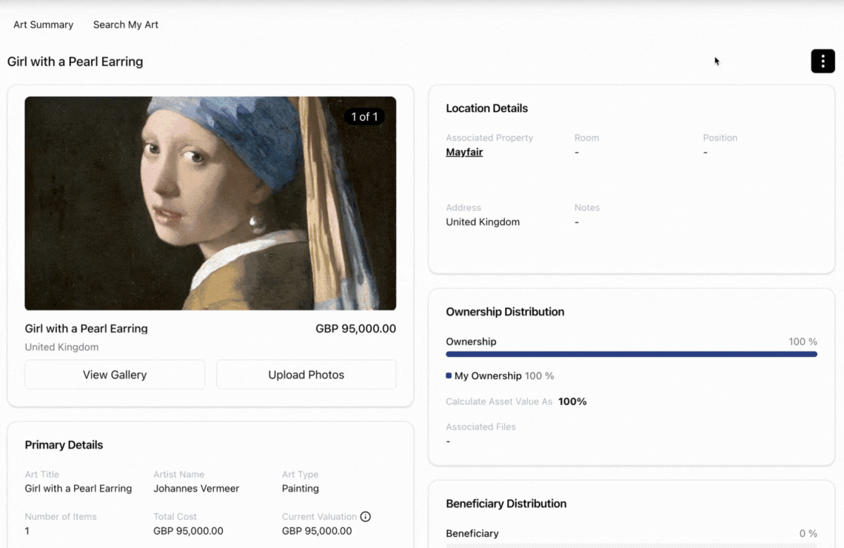The height and width of the screenshot is (548, 844).
Task: Click the Ownership Distribution card heading
Action: pyautogui.click(x=505, y=312)
